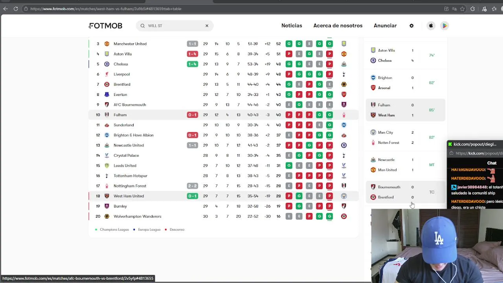503x283 pixels.
Task: Click Liverpool first form result P
Action: tap(289, 74)
